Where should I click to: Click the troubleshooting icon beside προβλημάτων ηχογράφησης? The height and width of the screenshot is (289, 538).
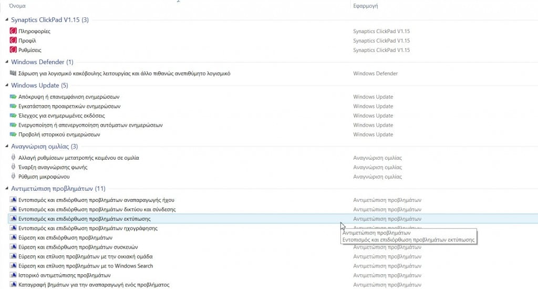coord(13,228)
